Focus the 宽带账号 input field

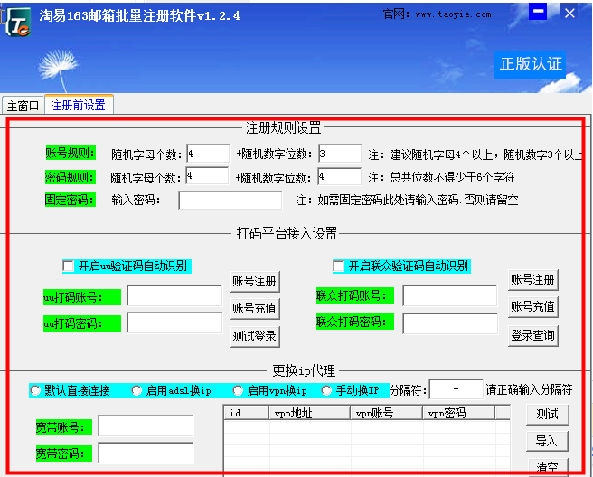pos(146,426)
